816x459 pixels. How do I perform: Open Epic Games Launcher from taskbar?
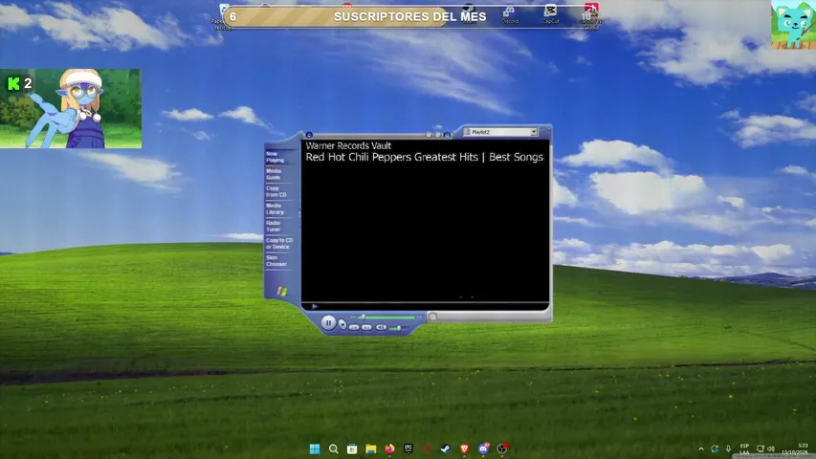point(408,448)
